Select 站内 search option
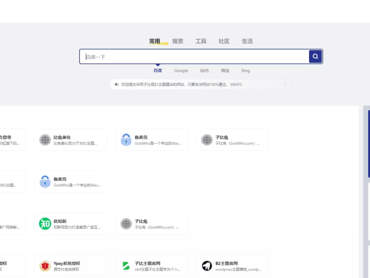Viewport: 370px width, 278px height. click(x=204, y=70)
